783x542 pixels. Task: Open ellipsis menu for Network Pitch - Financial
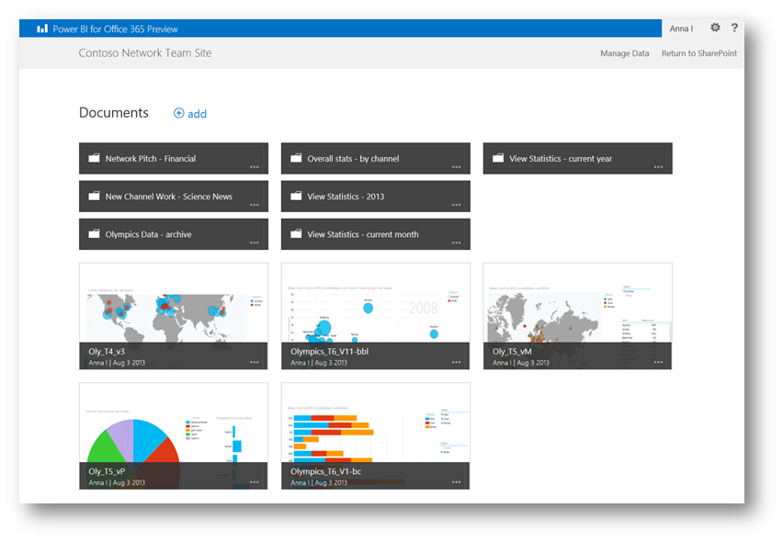coord(255,167)
